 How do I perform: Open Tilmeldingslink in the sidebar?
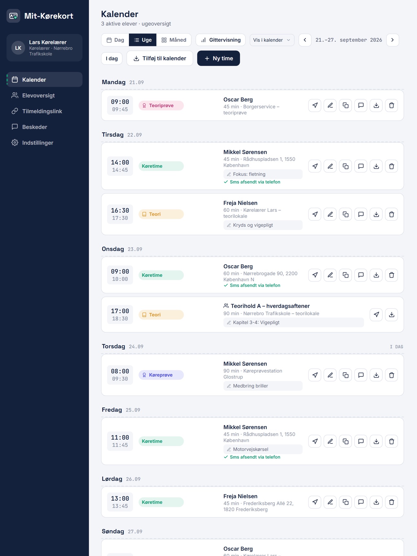pos(45,111)
